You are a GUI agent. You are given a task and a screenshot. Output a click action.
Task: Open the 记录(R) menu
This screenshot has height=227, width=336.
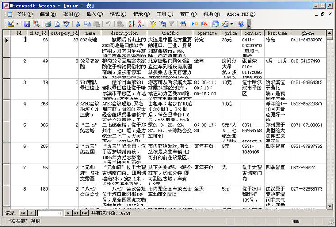[x=142, y=14]
